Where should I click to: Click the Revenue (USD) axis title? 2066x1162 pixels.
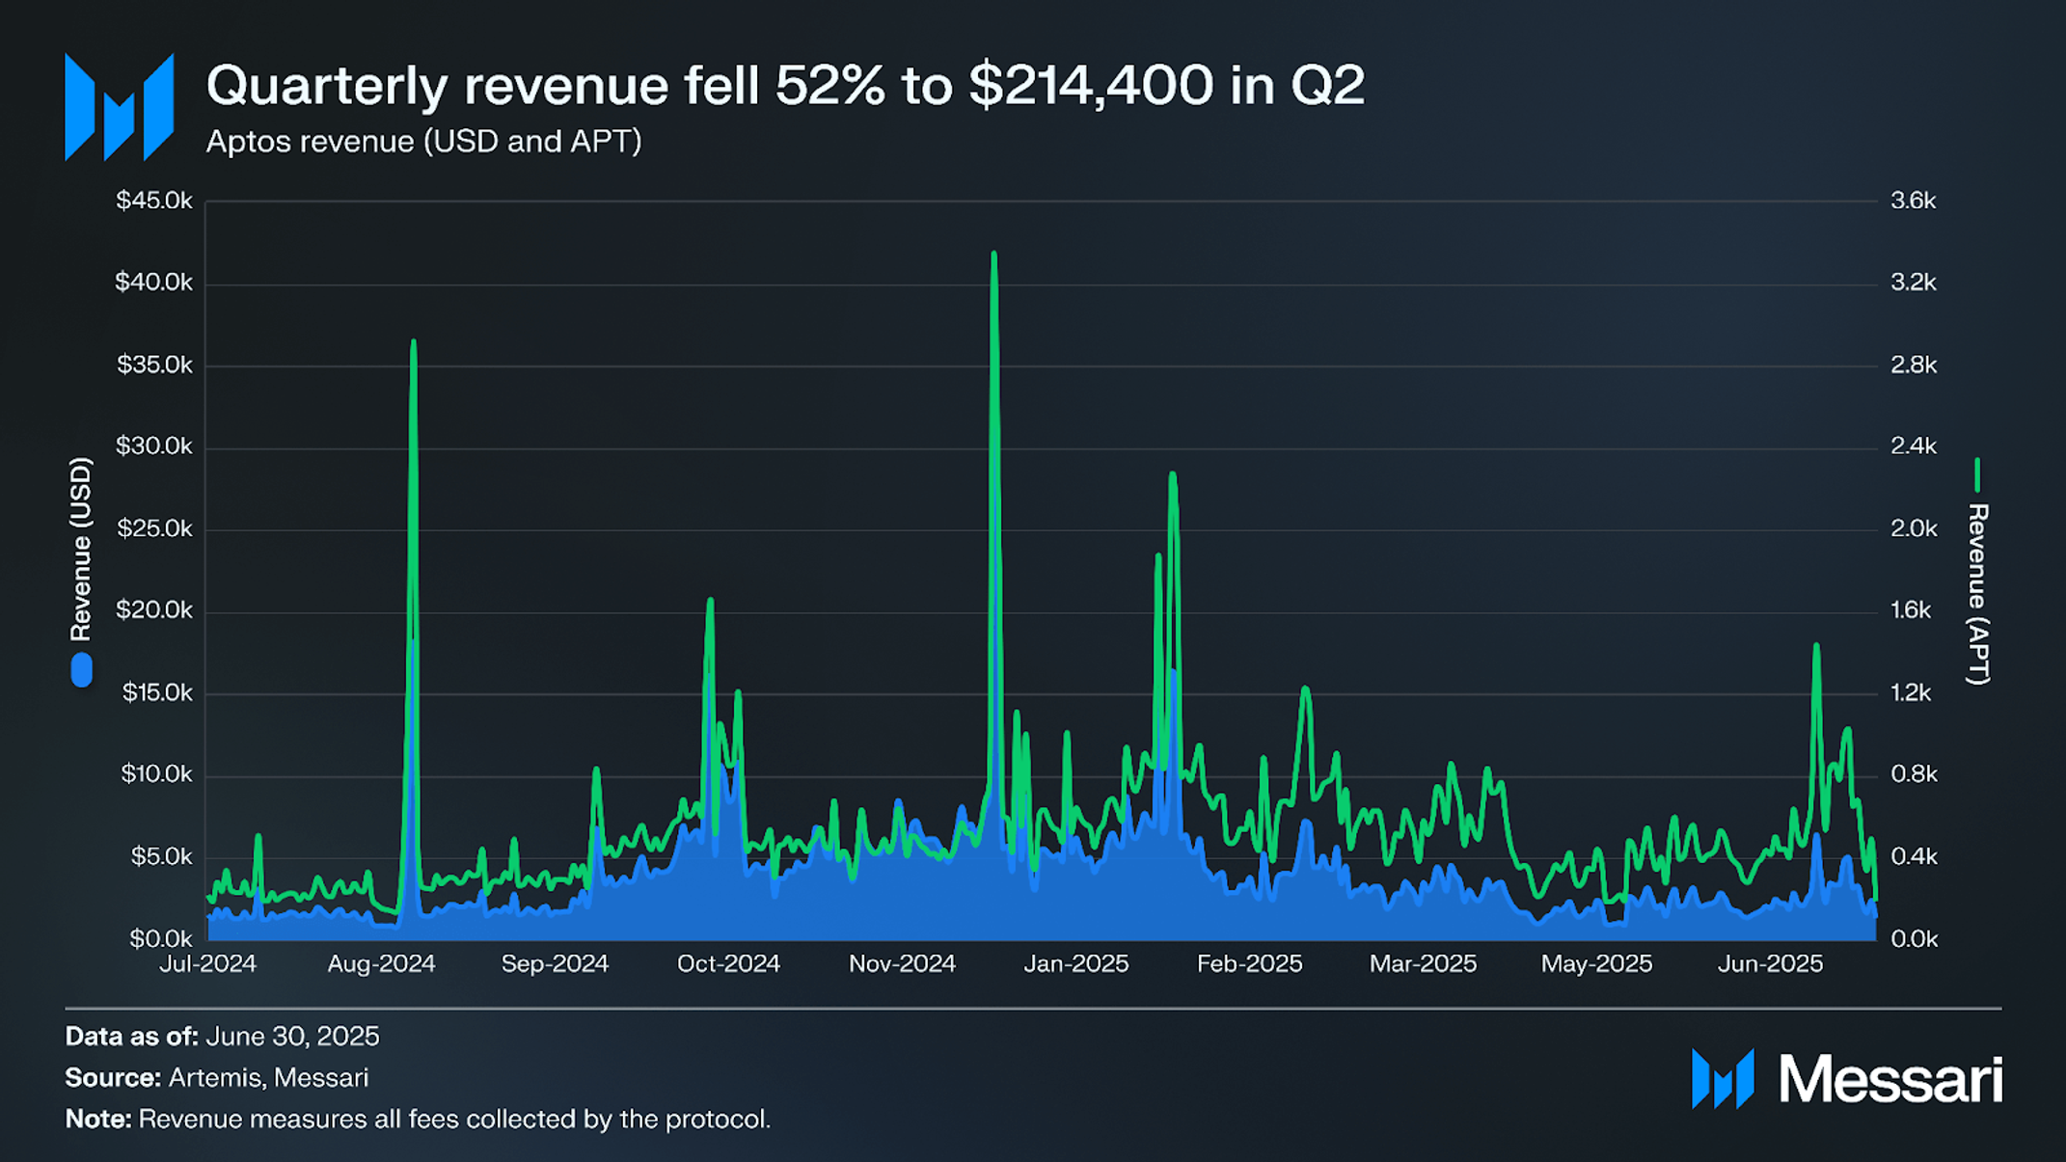click(x=81, y=549)
